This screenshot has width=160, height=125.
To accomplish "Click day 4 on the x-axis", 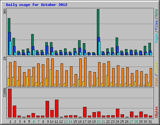I will pyautogui.click(x=24, y=122).
